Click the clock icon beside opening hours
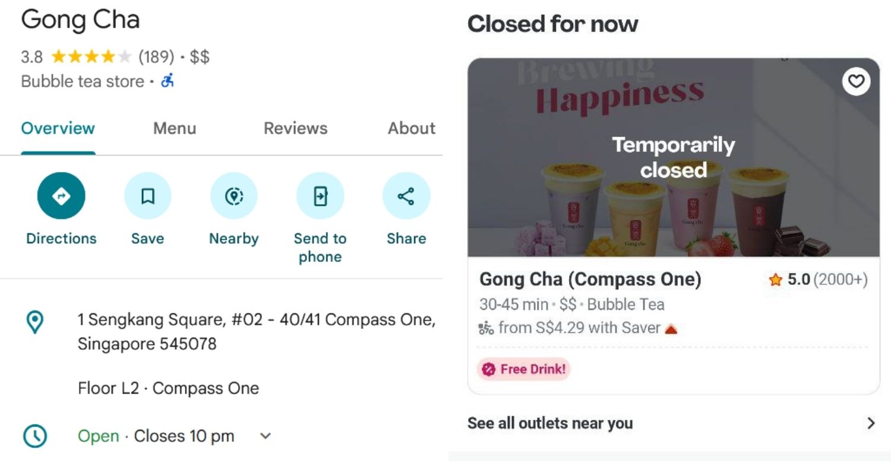Screen dimensions: 891x466 [x=35, y=436]
